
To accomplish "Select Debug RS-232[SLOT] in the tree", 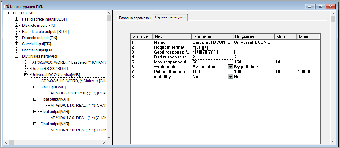I will [49, 69].
